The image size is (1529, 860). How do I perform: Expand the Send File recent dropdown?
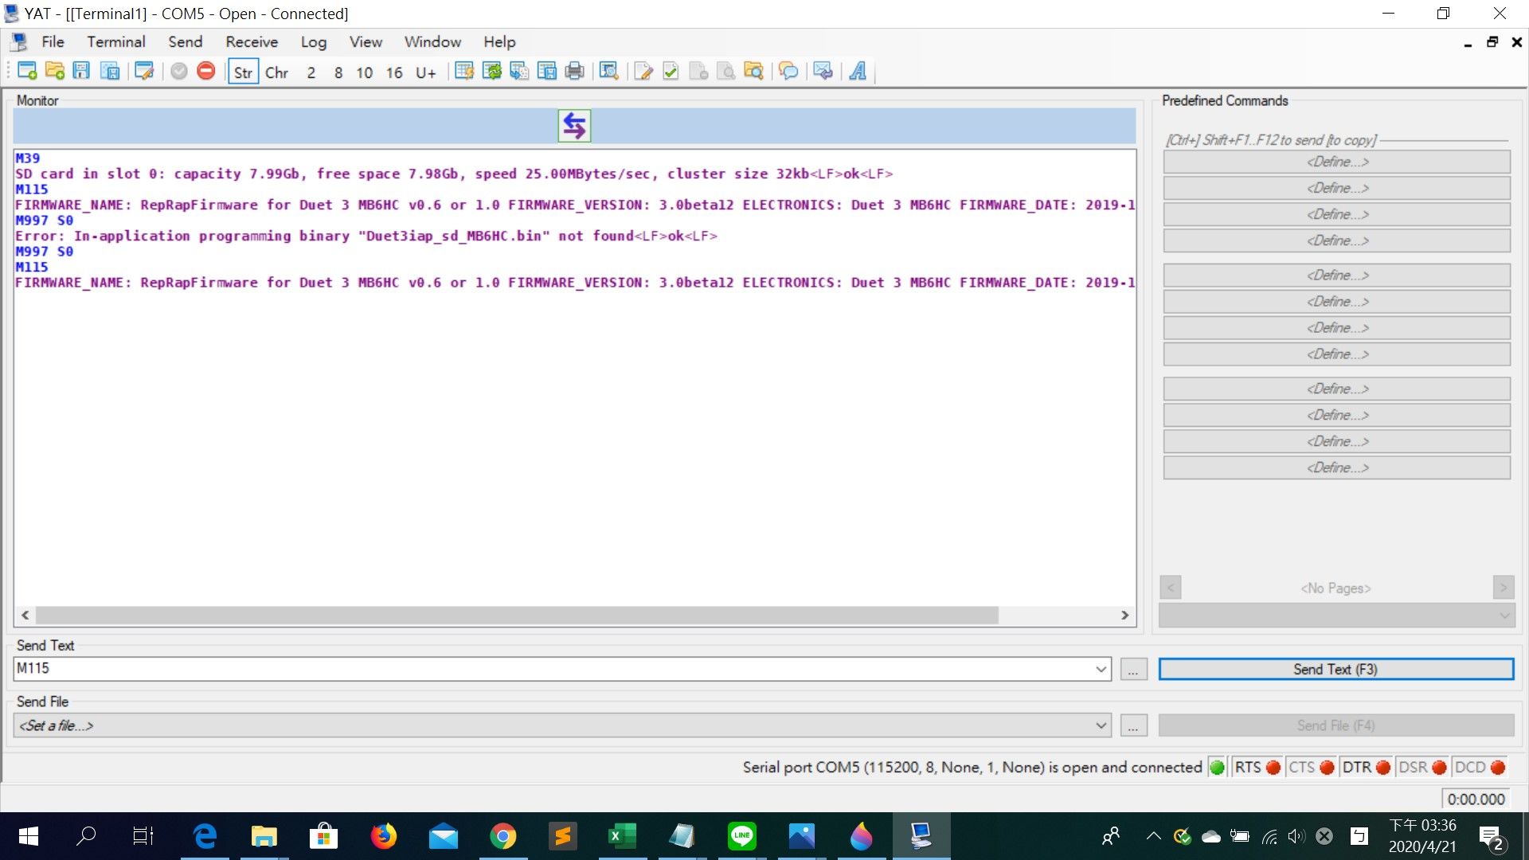[x=1101, y=725]
